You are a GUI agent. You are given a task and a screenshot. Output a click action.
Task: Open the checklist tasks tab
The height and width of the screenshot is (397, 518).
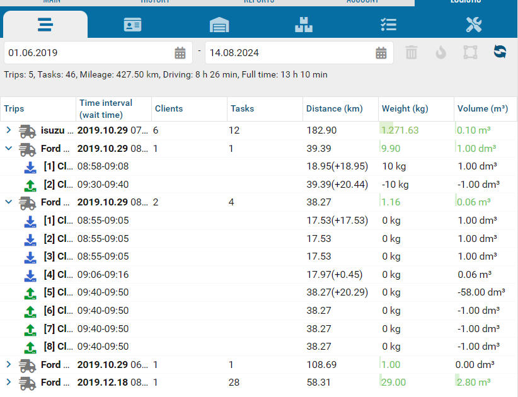click(x=388, y=25)
